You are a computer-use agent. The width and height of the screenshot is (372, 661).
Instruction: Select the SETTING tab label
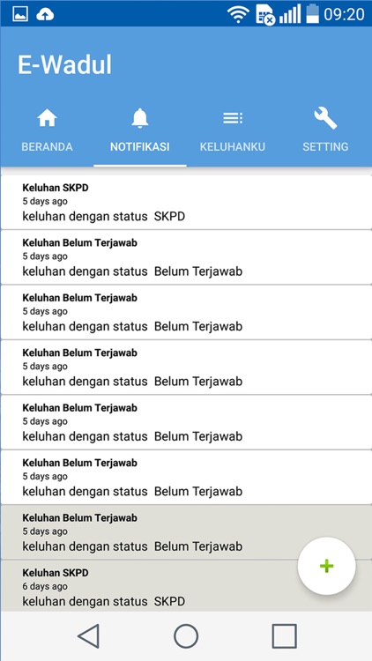325,146
